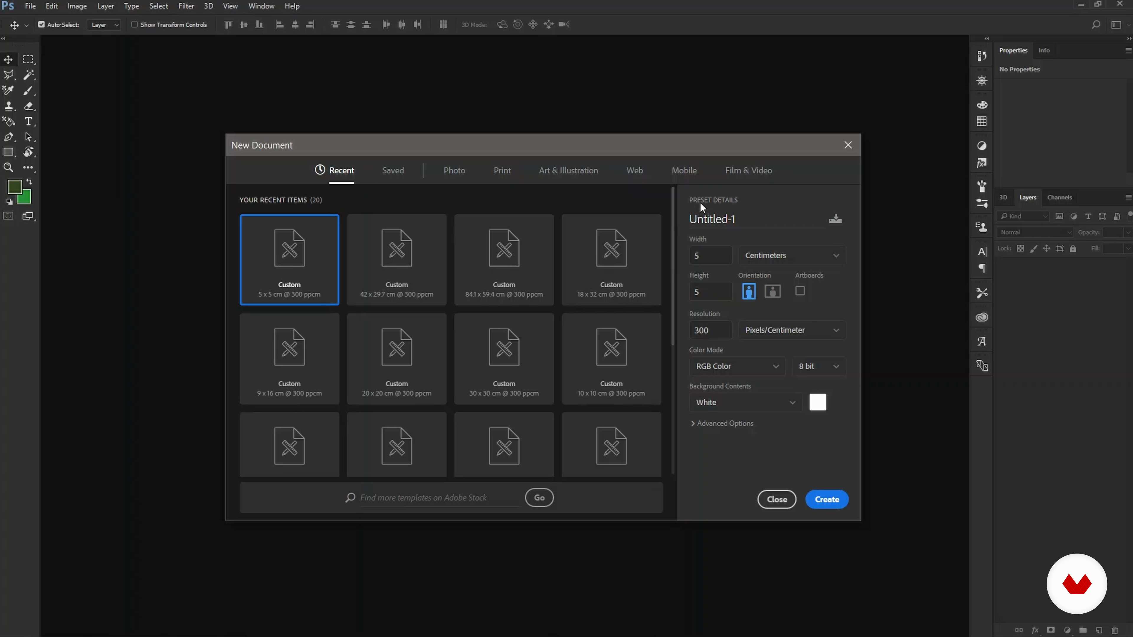
Task: Expand Advanced Options
Action: pos(722,423)
